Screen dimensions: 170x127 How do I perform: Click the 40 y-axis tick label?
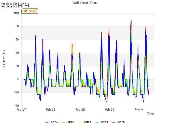click(x=17, y=53)
